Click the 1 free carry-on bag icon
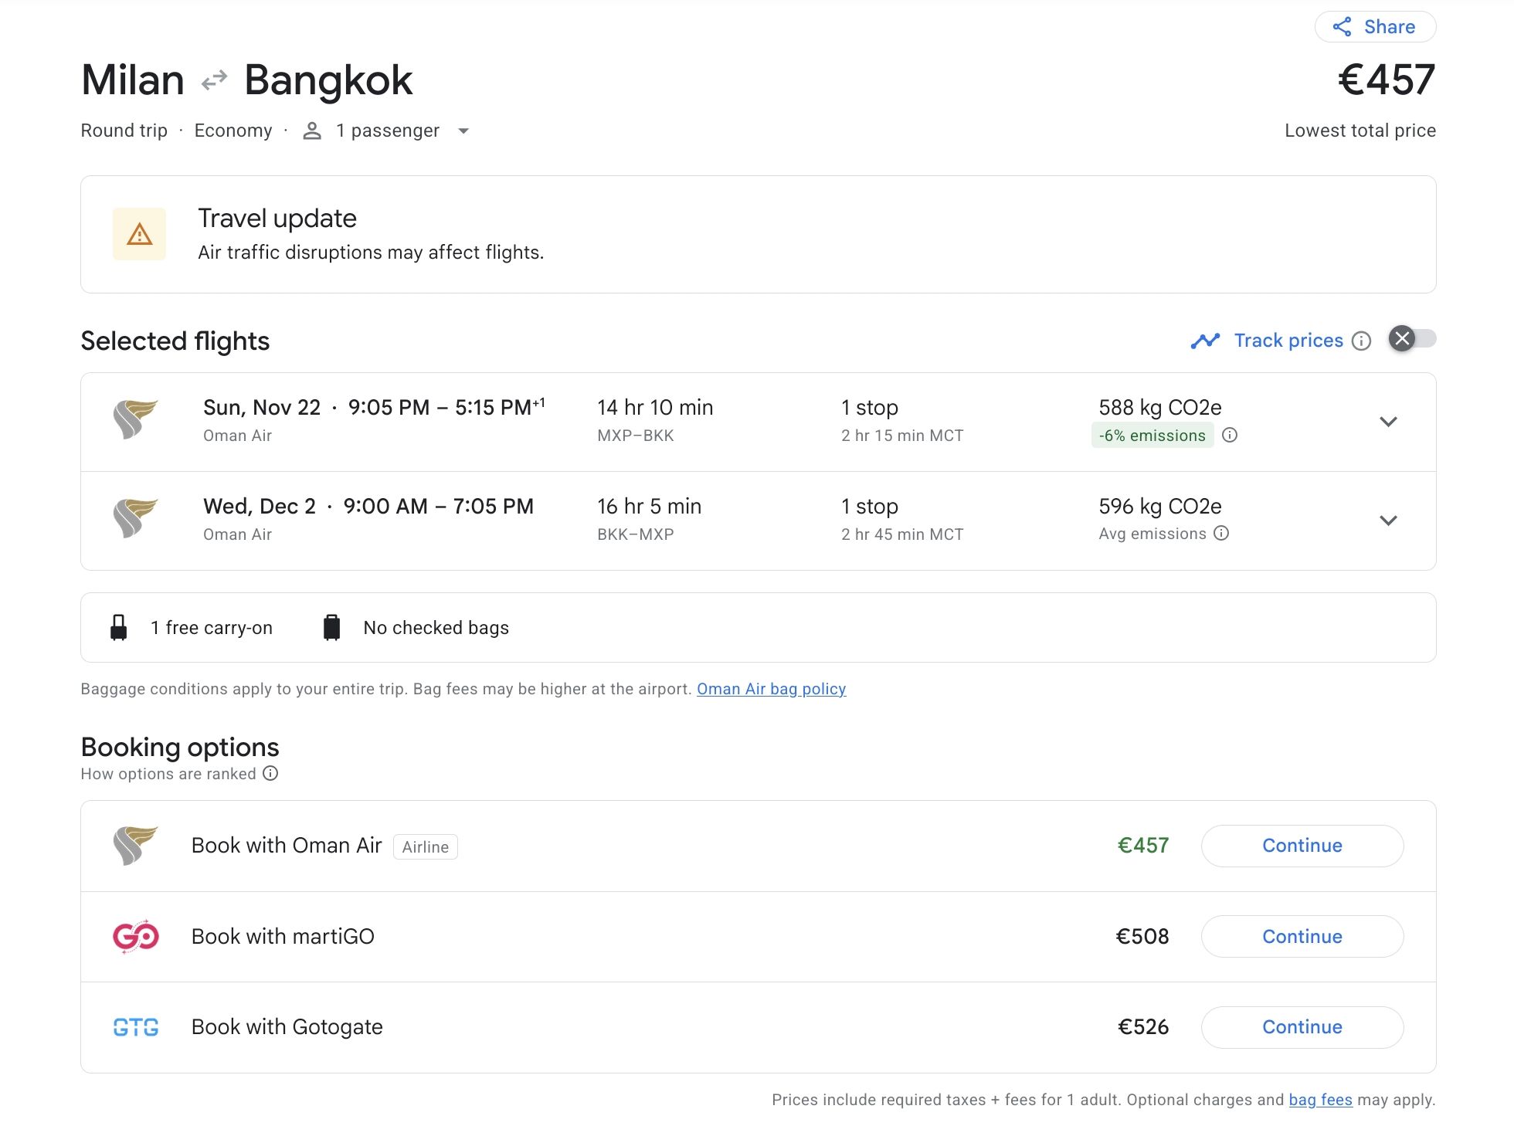 tap(118, 627)
